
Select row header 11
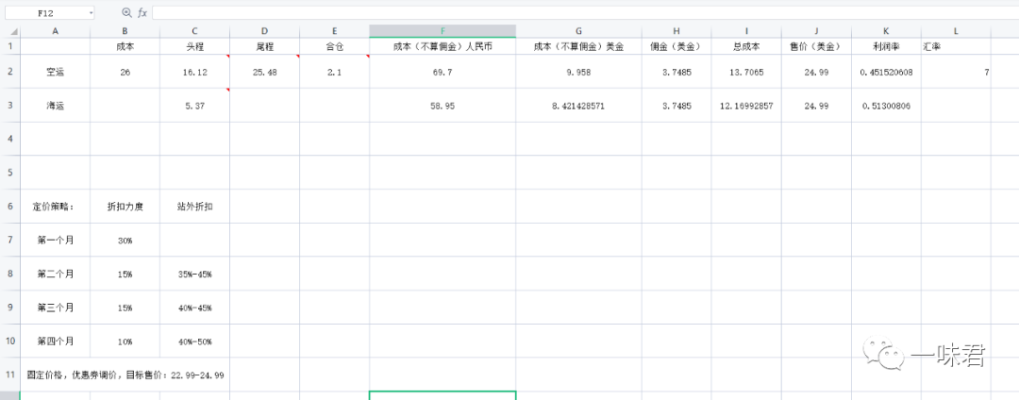click(10, 375)
